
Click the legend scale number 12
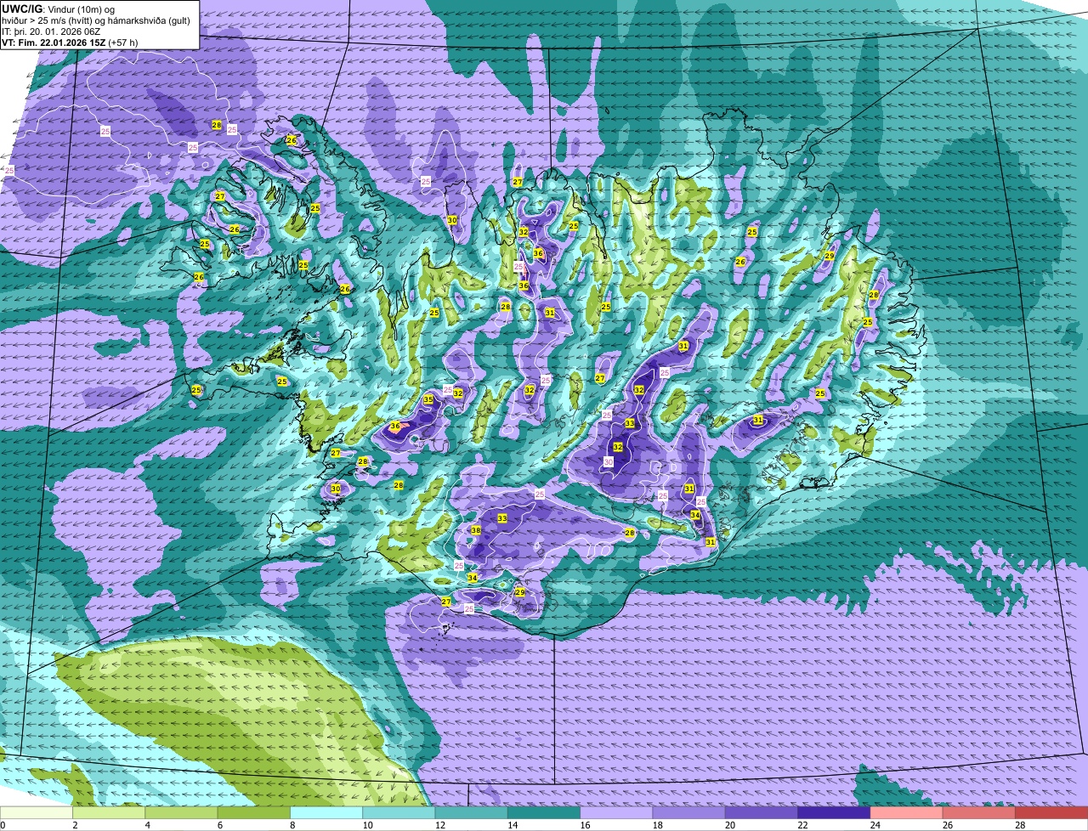439,825
